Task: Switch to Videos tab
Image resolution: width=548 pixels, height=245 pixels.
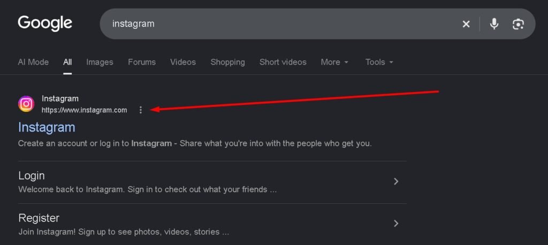Action: (x=183, y=62)
